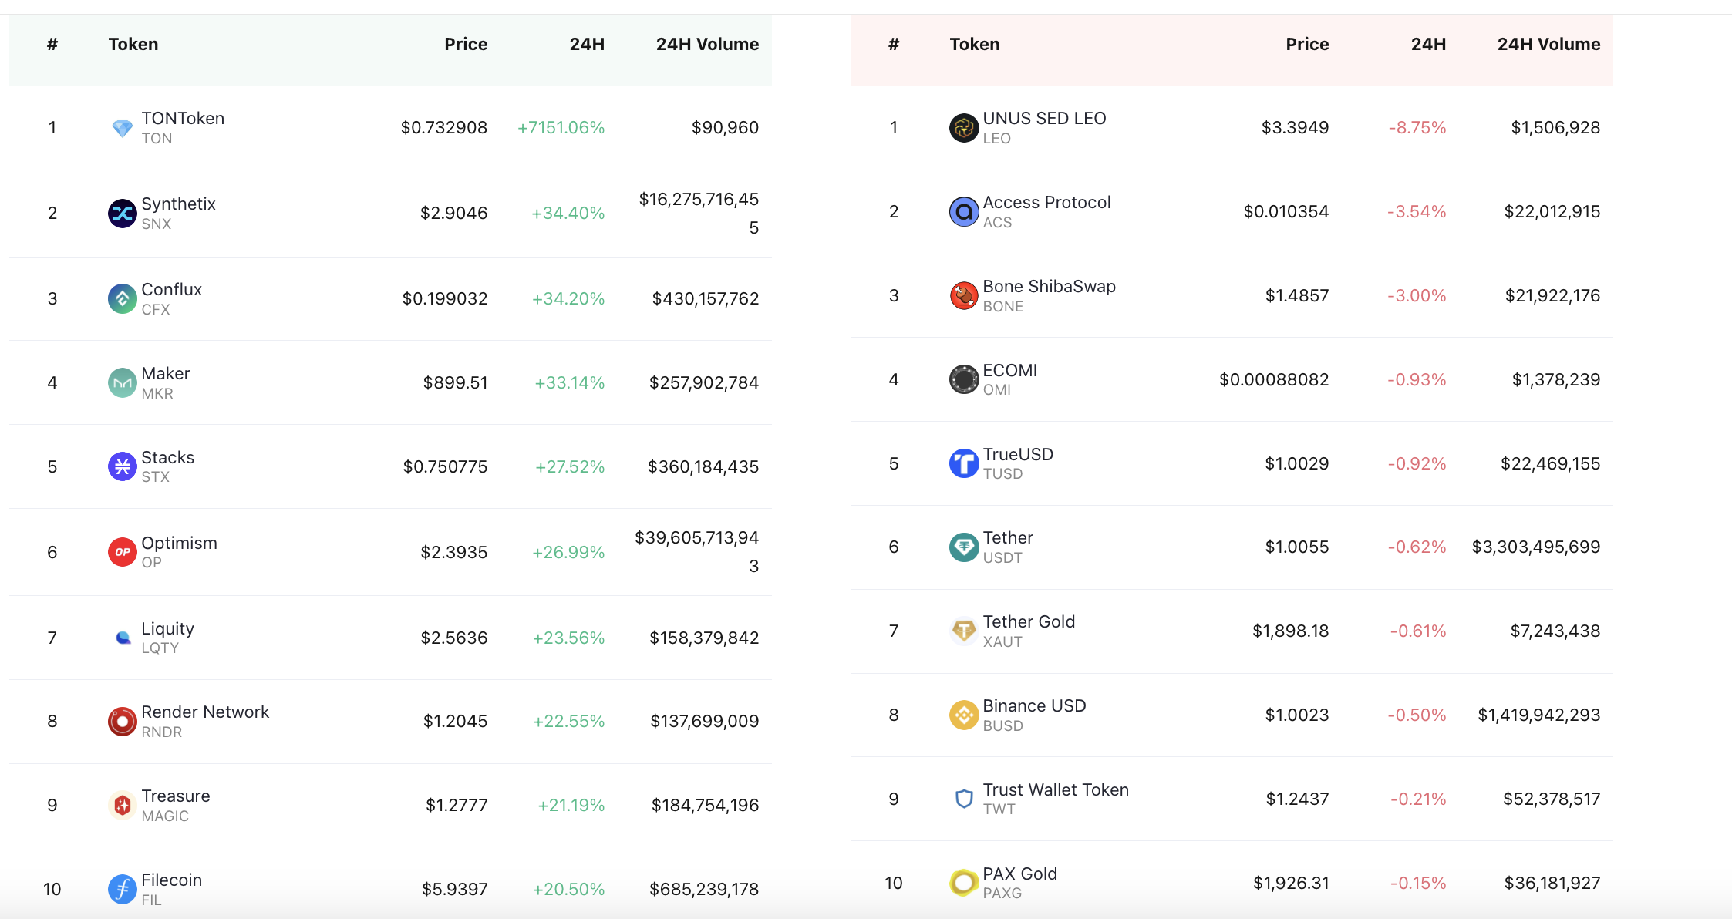Sort gainers by Price column header
The width and height of the screenshot is (1732, 919).
466,45
